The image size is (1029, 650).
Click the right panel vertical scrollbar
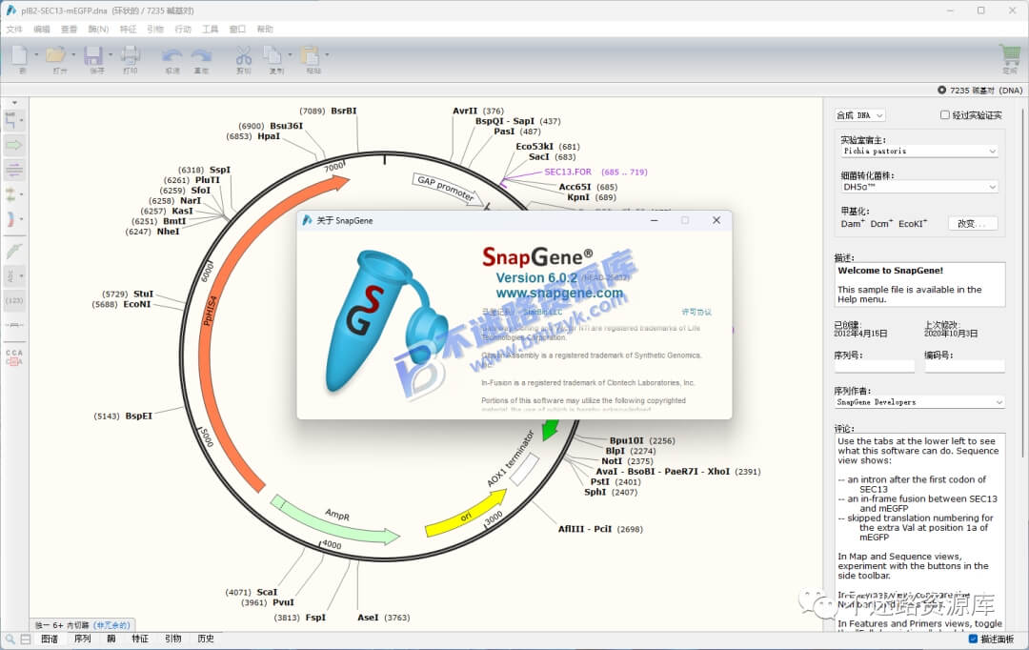[1023, 282]
